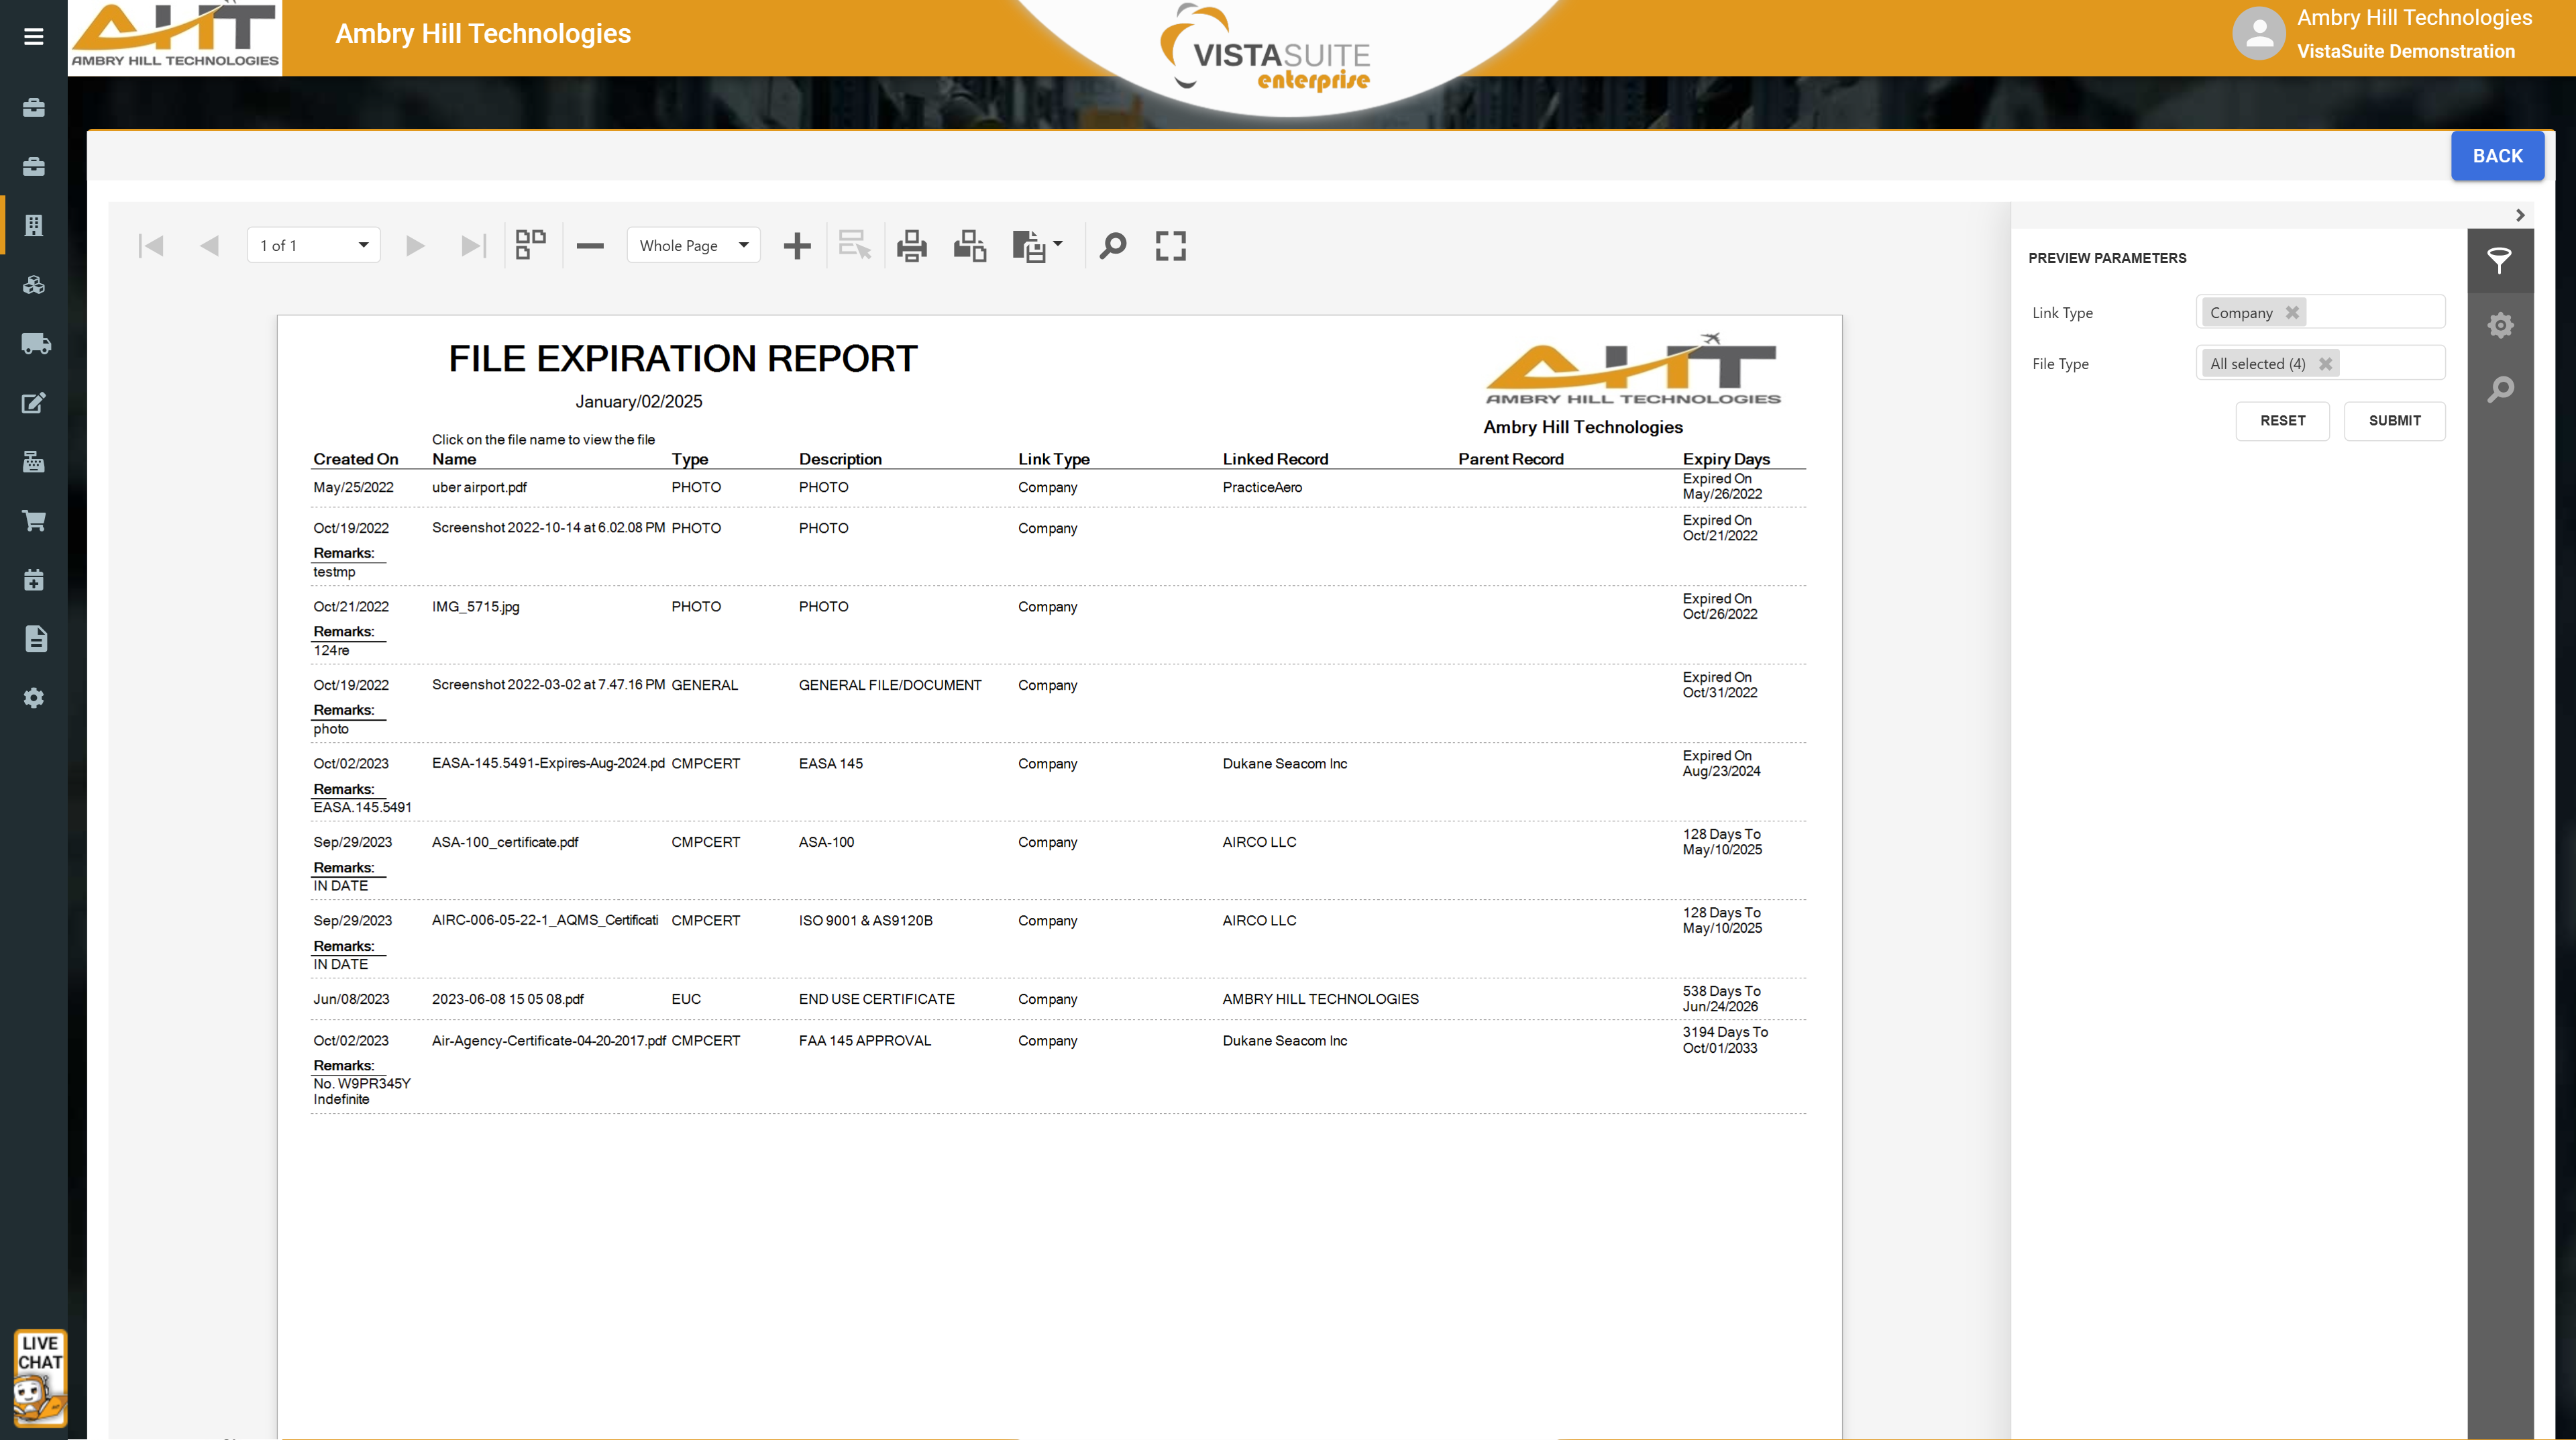Clear the All selected file type tag

tap(2325, 364)
